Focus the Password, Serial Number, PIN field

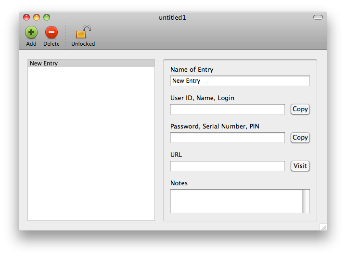click(x=227, y=138)
